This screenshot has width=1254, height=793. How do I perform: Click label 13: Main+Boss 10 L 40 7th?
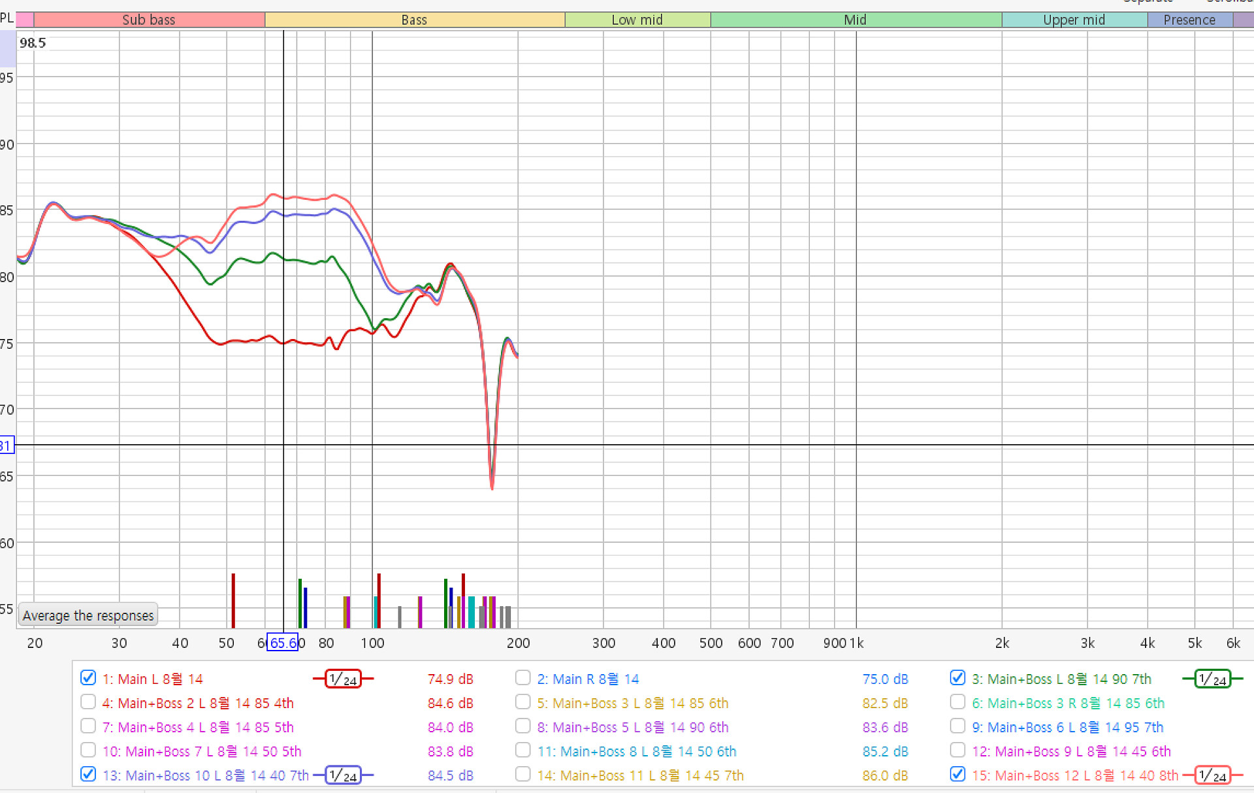pyautogui.click(x=206, y=776)
